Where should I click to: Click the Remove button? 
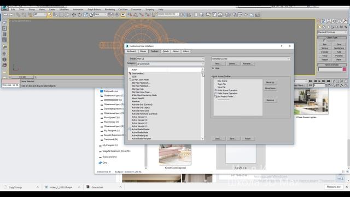(x=270, y=100)
